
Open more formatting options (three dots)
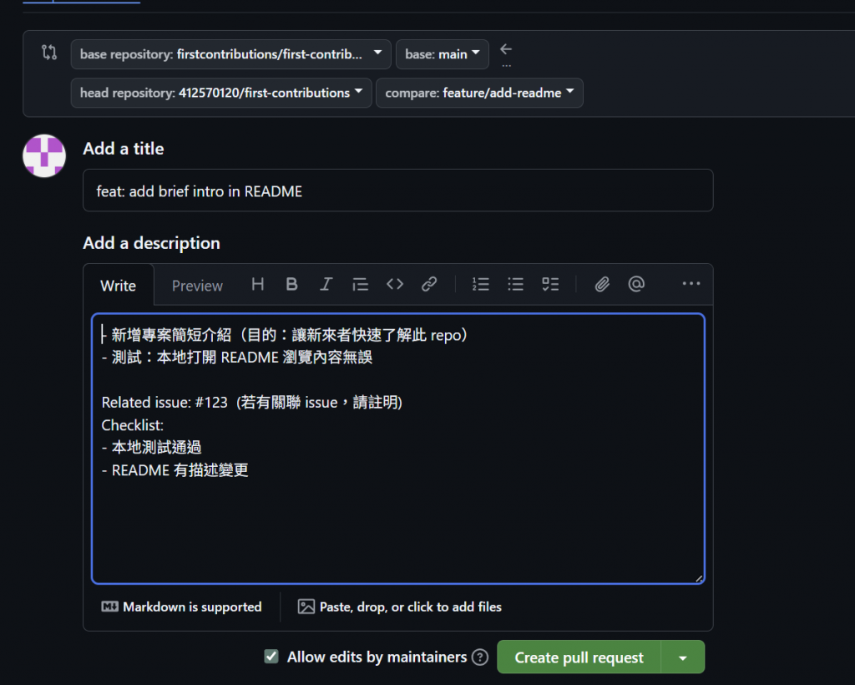[x=691, y=283]
